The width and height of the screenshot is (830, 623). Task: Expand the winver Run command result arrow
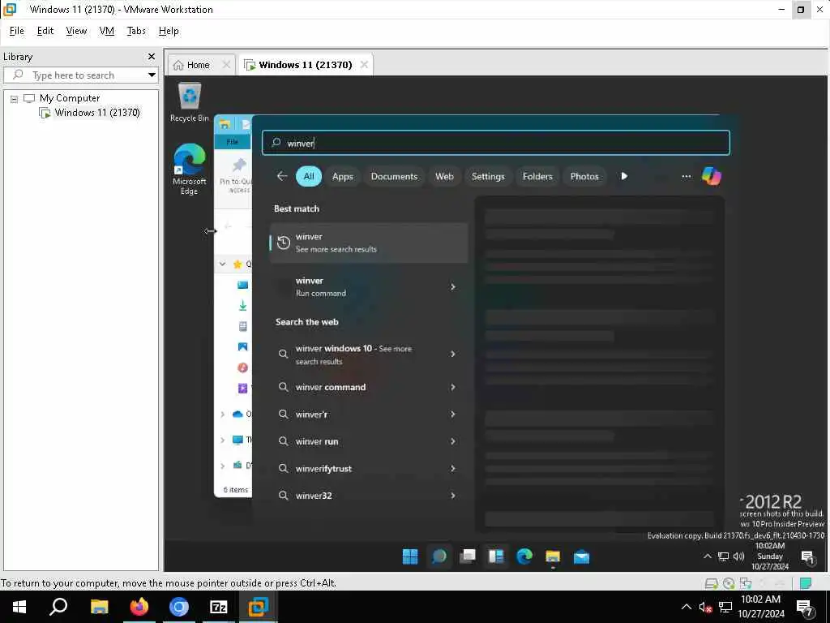click(x=452, y=286)
